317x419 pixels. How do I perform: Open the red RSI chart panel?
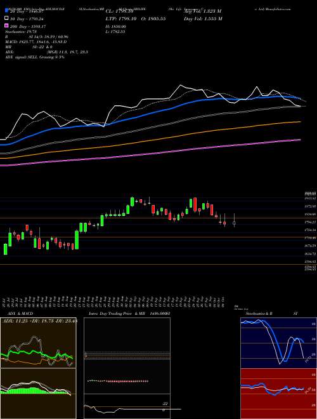pyautogui.click(x=278, y=394)
